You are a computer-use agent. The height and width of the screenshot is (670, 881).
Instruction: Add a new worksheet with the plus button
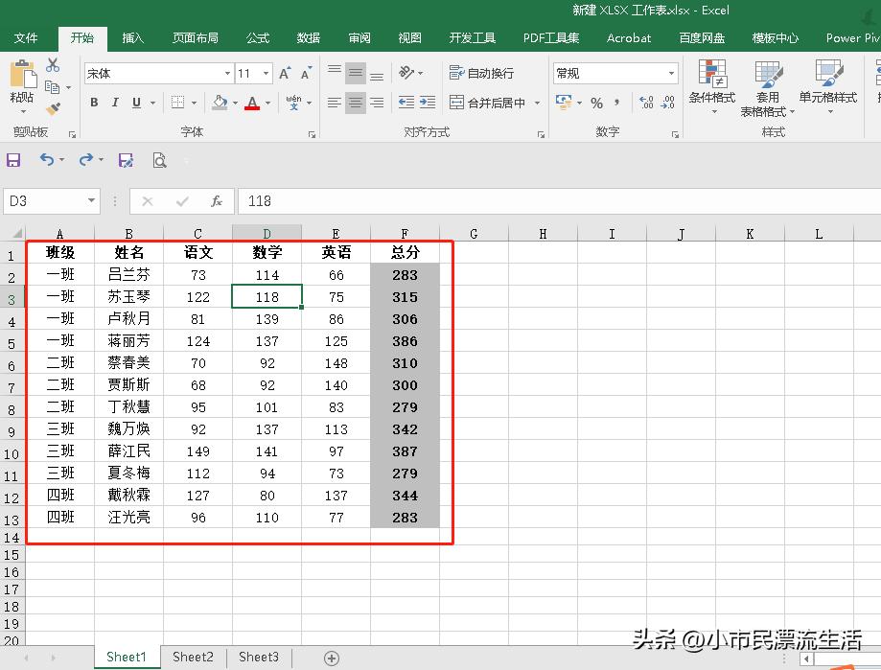pos(331,657)
